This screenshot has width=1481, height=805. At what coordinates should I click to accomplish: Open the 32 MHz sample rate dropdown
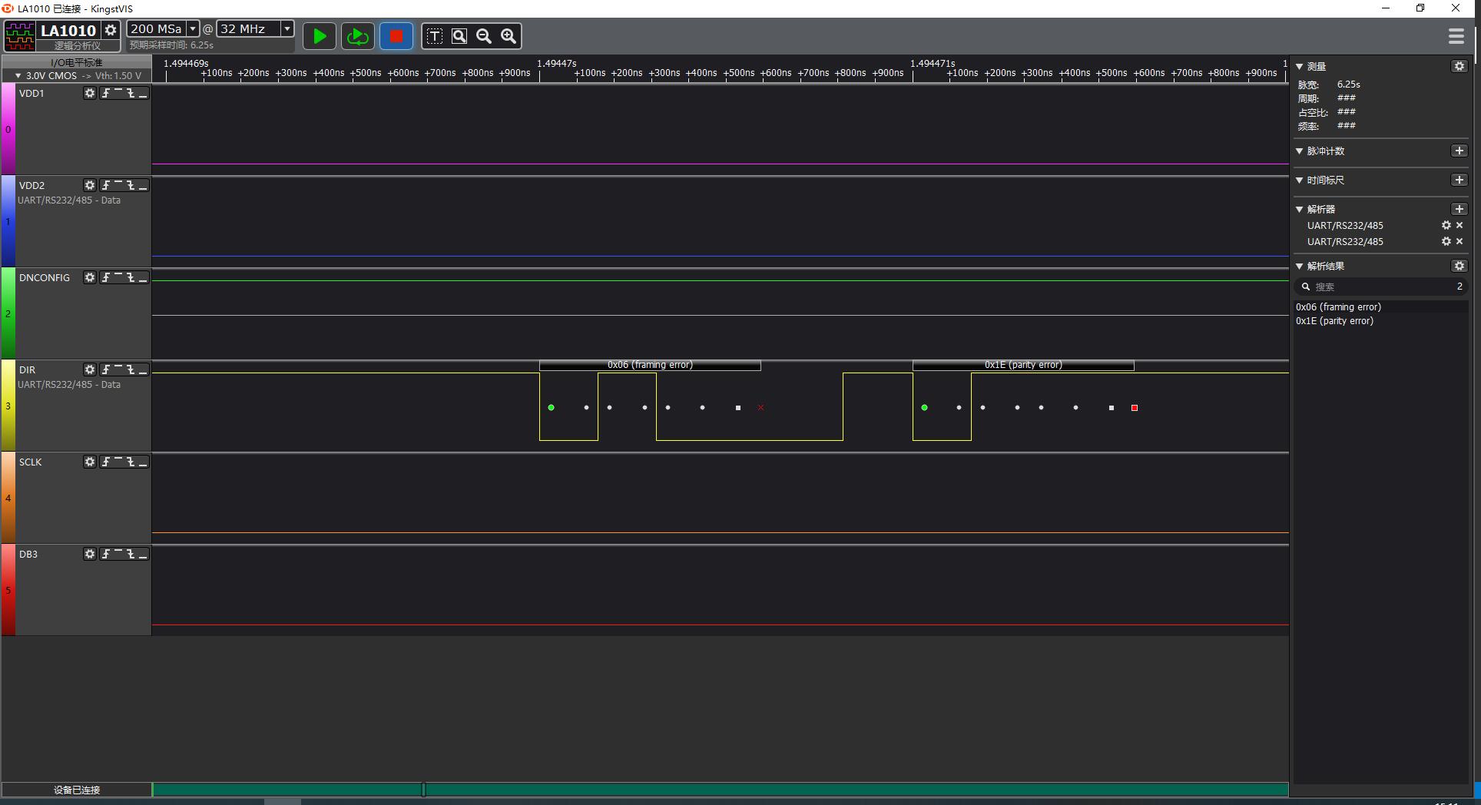tap(287, 28)
